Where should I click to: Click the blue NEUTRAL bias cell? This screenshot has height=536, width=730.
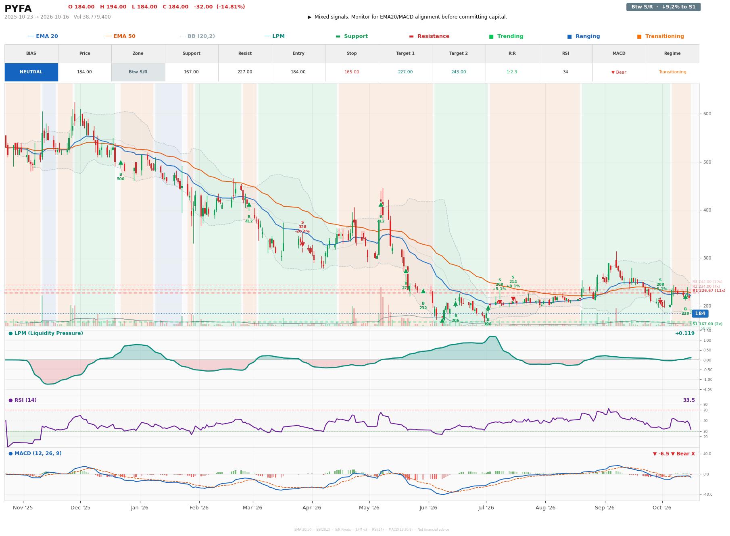coord(31,72)
